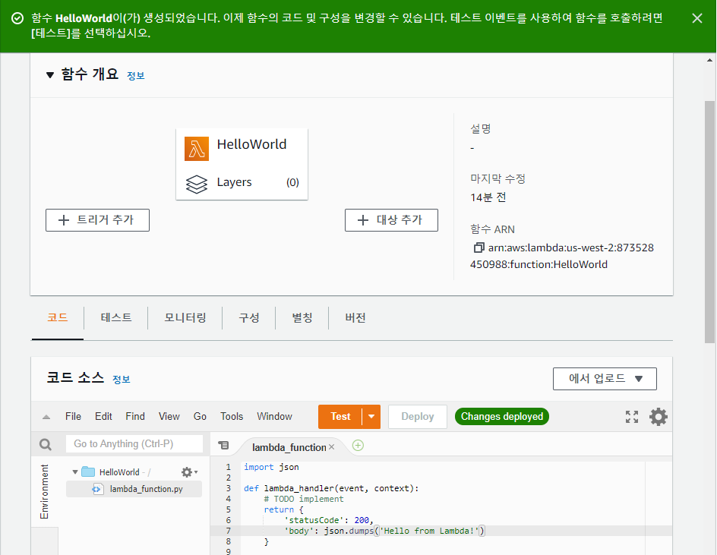Open the Find menu in editor
The height and width of the screenshot is (555, 717).
[x=135, y=417]
